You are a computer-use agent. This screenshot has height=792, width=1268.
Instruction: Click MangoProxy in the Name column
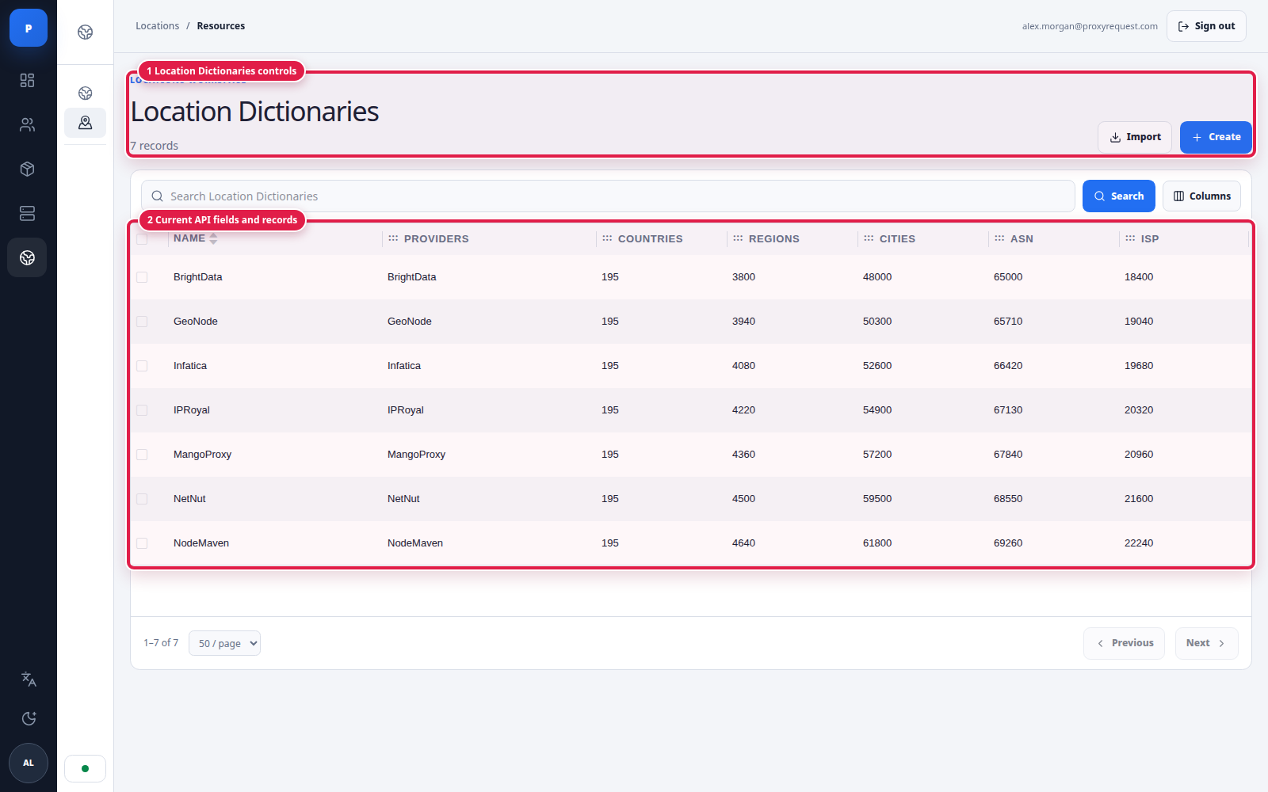[202, 455]
